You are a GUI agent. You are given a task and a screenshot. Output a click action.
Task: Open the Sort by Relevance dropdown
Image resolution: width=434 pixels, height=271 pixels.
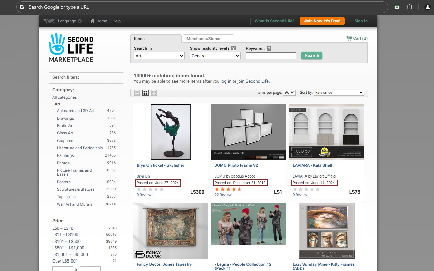click(339, 92)
